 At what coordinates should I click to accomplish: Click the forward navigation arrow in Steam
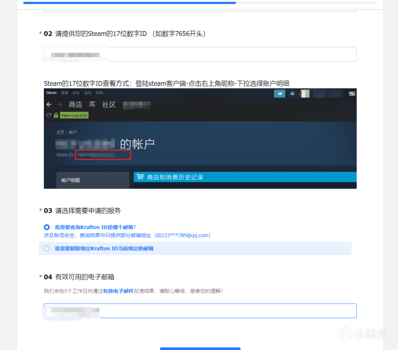60,105
